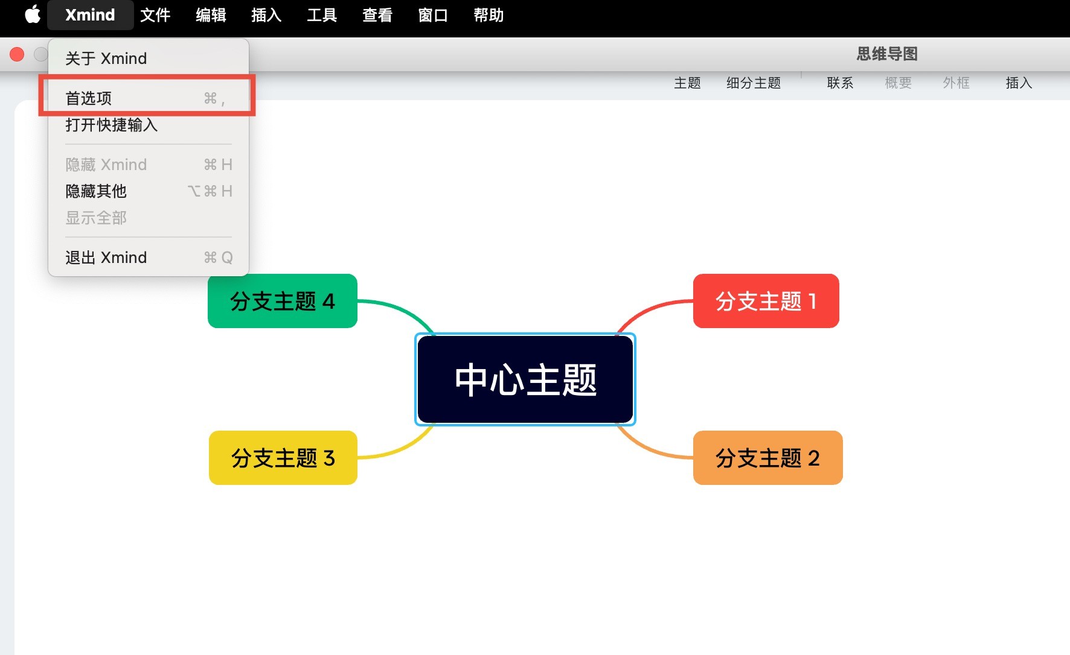Select the 中心主题 central topic node
1070x655 pixels.
pos(525,379)
